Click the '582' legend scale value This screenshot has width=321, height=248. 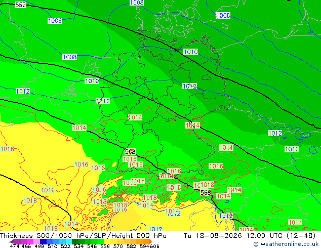pyautogui.click(x=131, y=246)
